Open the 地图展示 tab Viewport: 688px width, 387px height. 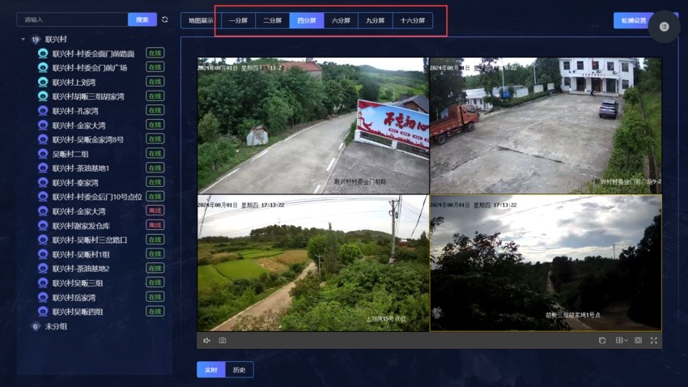click(201, 20)
